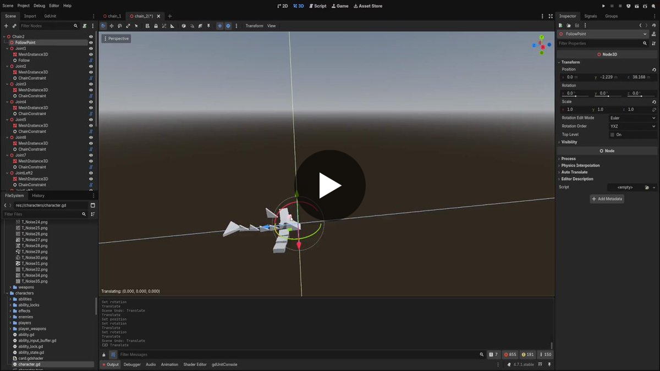Instantiate a child scene via link icon
Image resolution: width=660 pixels, height=371 pixels.
[14, 26]
